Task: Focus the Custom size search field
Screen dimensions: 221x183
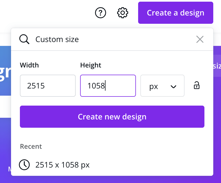Action: pos(110,40)
